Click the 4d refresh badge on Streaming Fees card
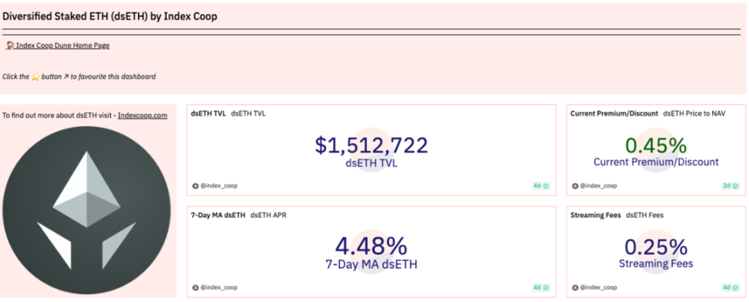The width and height of the screenshot is (749, 302). point(731,287)
